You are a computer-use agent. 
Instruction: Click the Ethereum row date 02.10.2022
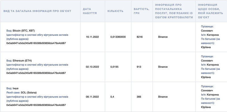click(x=92, y=67)
